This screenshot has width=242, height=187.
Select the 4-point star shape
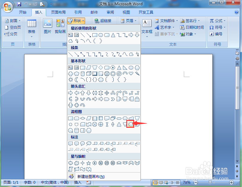click(x=83, y=163)
